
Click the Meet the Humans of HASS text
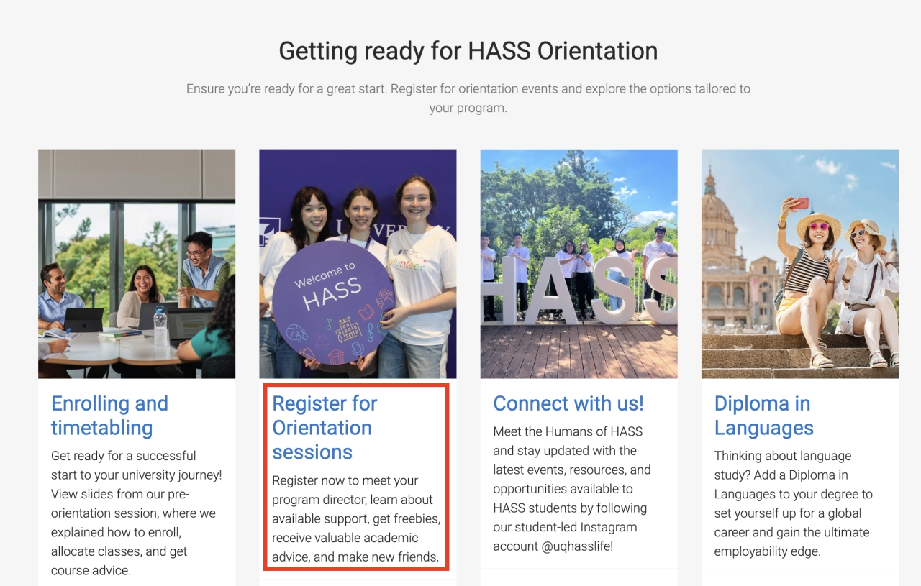pyautogui.click(x=572, y=489)
